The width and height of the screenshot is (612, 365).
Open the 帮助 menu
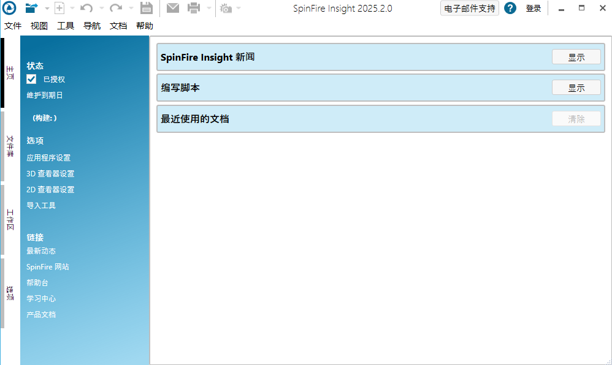point(144,26)
